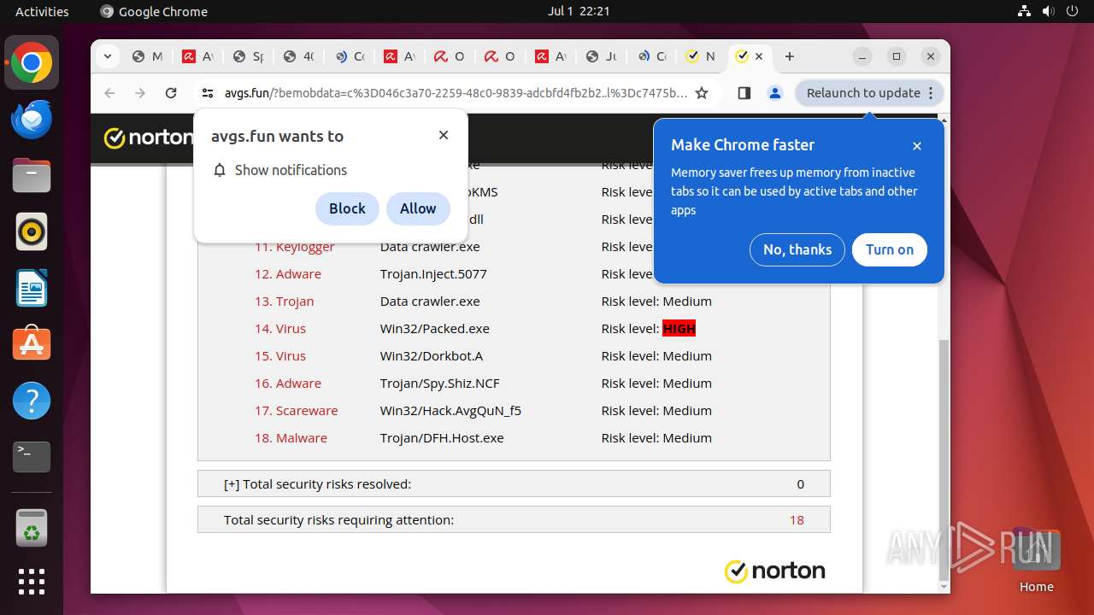Image resolution: width=1094 pixels, height=615 pixels.
Task: Decline memory saver with No, thanks
Action: pos(797,249)
